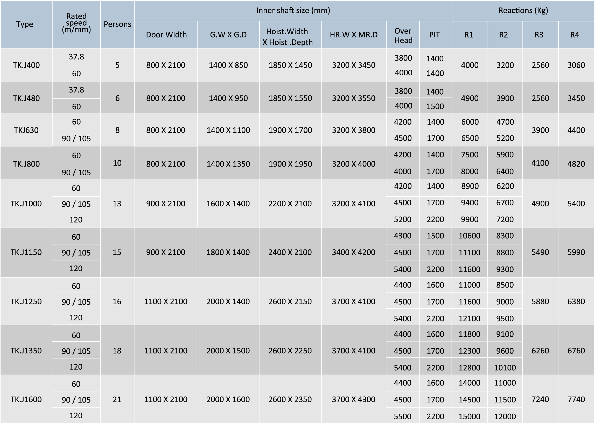Select the Rated speed column header
Image resolution: width=595 pixels, height=424 pixels.
pyautogui.click(x=76, y=23)
